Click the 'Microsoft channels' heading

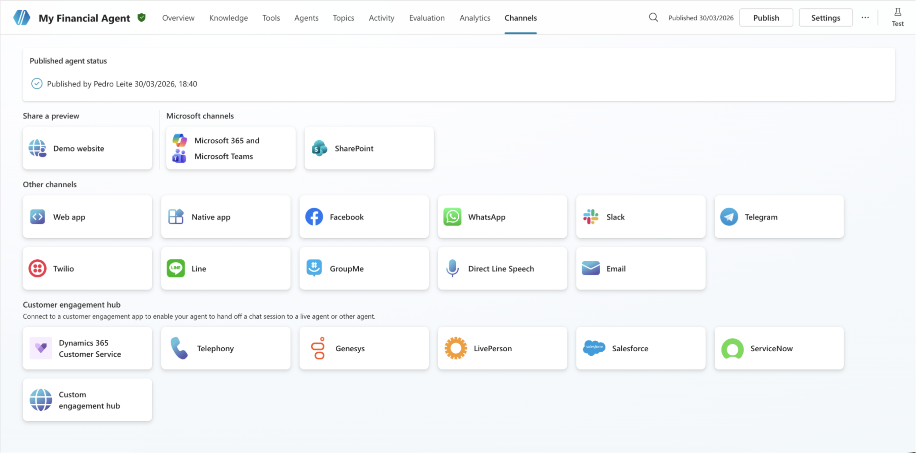[x=200, y=115]
